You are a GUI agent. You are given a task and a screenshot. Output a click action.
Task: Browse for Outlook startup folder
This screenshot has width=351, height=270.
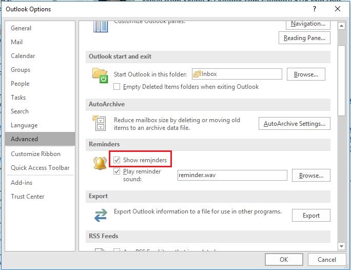tap(306, 74)
